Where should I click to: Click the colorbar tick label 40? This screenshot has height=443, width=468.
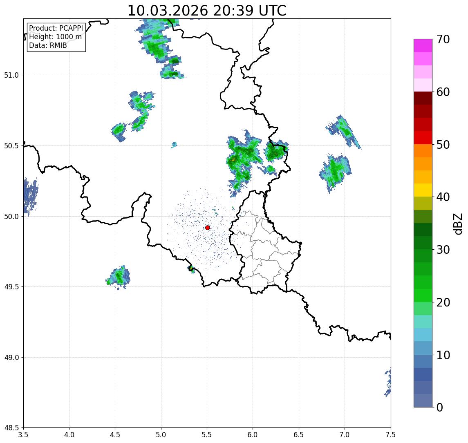(443, 197)
